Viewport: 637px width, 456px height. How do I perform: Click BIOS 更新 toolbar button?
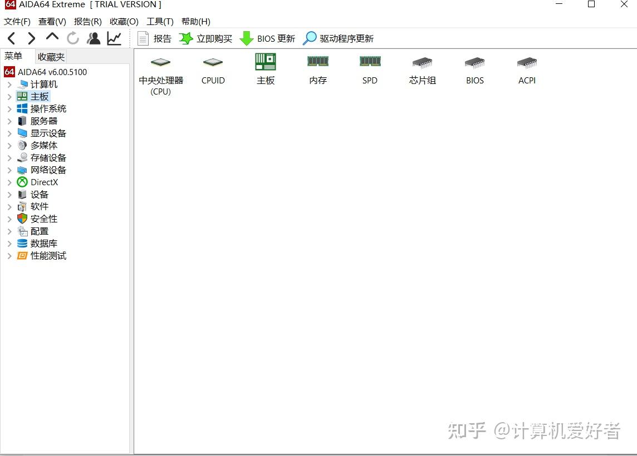(x=267, y=38)
